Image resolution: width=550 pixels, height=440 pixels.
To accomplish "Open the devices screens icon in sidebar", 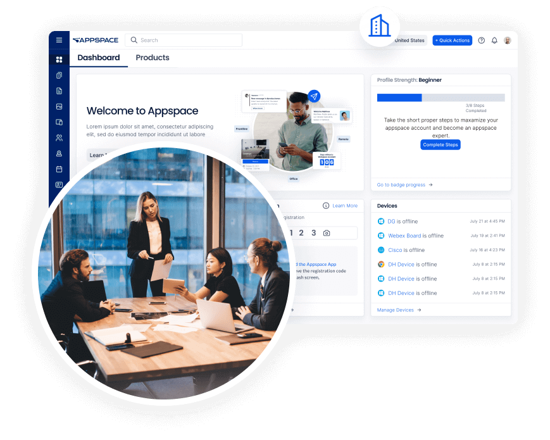I will 59,122.
